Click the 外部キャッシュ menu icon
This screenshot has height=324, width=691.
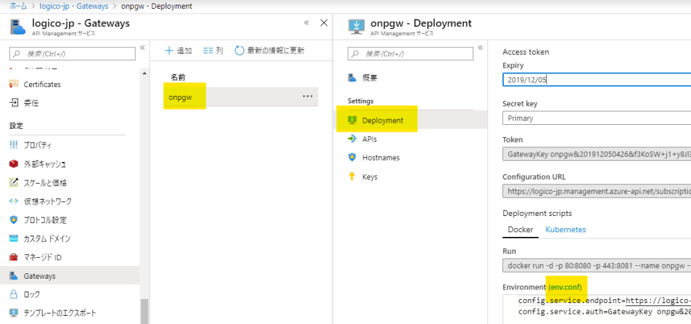click(x=14, y=164)
